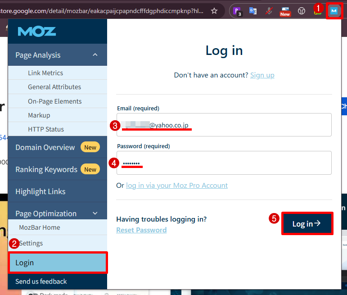Click the Reset Password link
This screenshot has height=295, width=347.
141,230
